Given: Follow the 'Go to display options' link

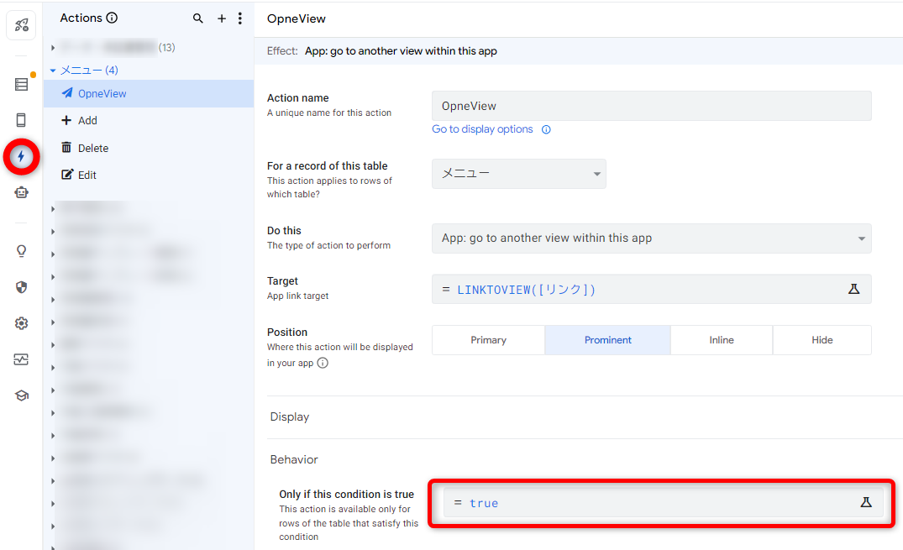Looking at the screenshot, I should (481, 128).
